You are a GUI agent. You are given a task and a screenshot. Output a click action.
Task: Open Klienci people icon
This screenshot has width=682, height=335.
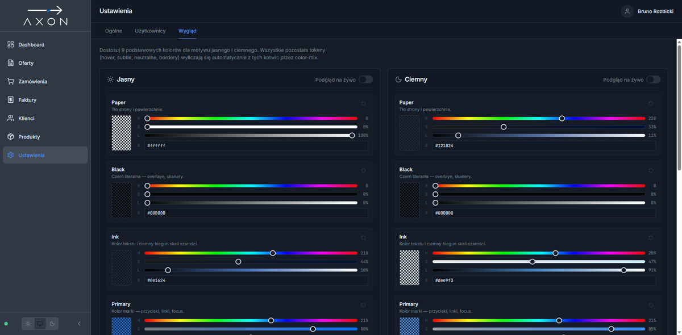(x=11, y=118)
